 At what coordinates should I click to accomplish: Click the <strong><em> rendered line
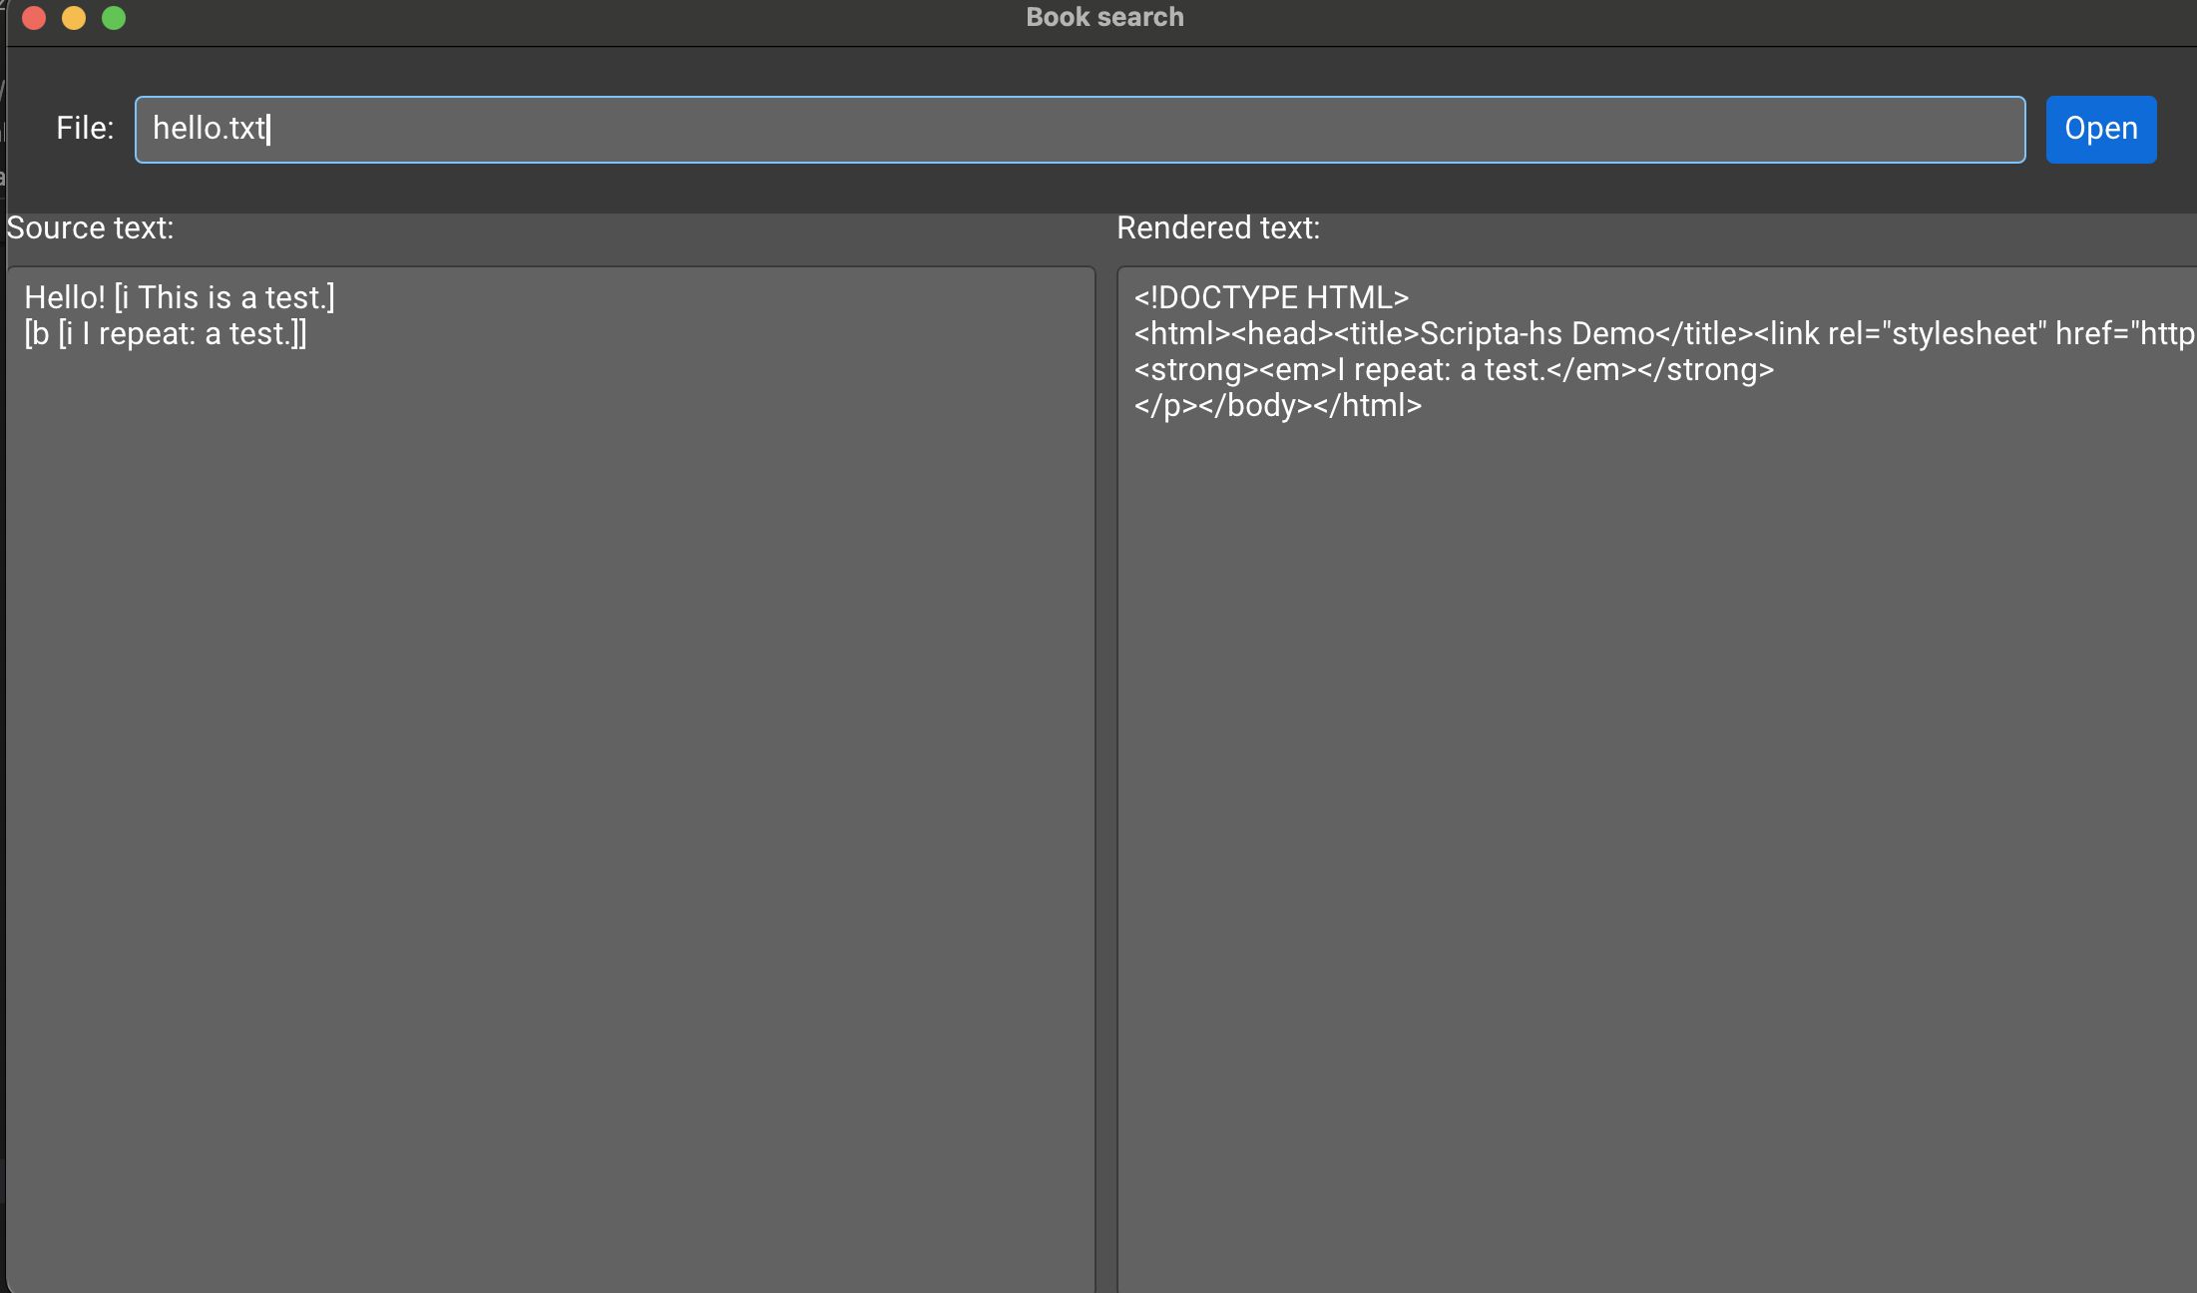tap(1454, 370)
